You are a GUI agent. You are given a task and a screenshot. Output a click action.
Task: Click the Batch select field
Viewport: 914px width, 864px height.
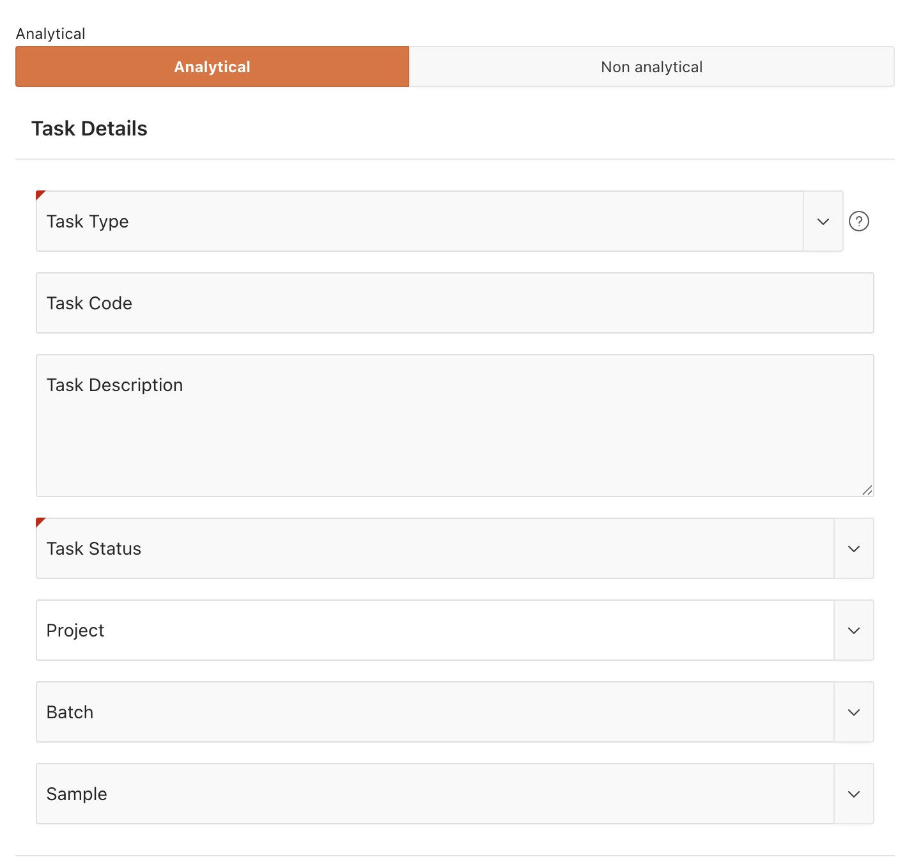(x=435, y=712)
